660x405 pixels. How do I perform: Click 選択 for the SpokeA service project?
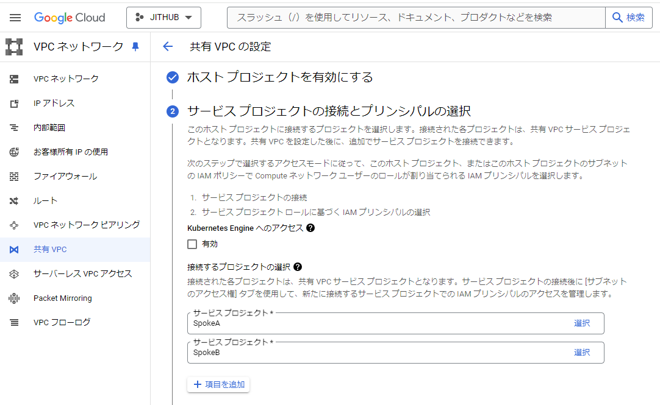(582, 323)
